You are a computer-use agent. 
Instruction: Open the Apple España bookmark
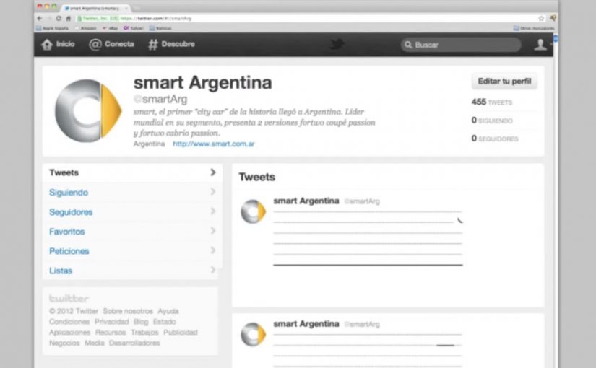pyautogui.click(x=53, y=28)
